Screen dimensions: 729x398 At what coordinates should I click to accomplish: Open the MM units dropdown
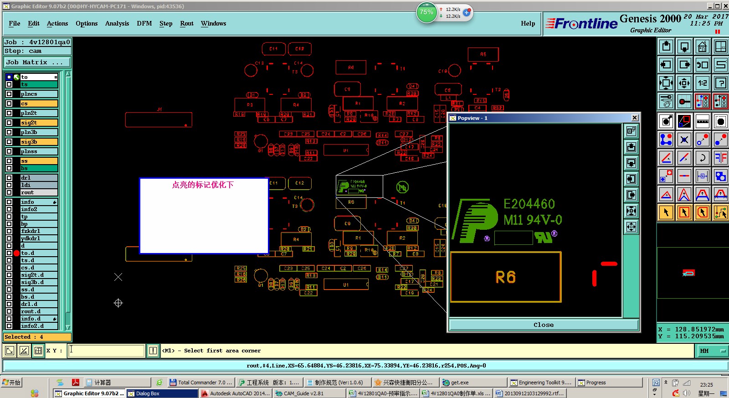tap(712, 351)
